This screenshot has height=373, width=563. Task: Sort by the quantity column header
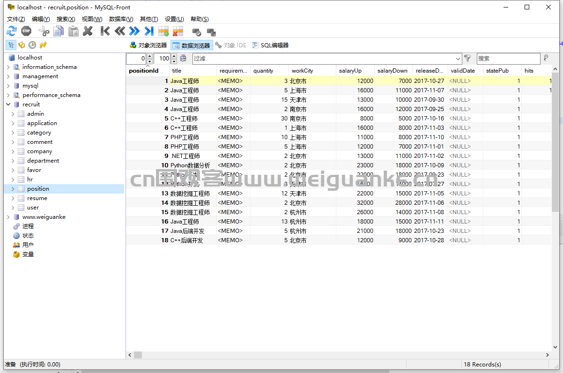[269, 71]
